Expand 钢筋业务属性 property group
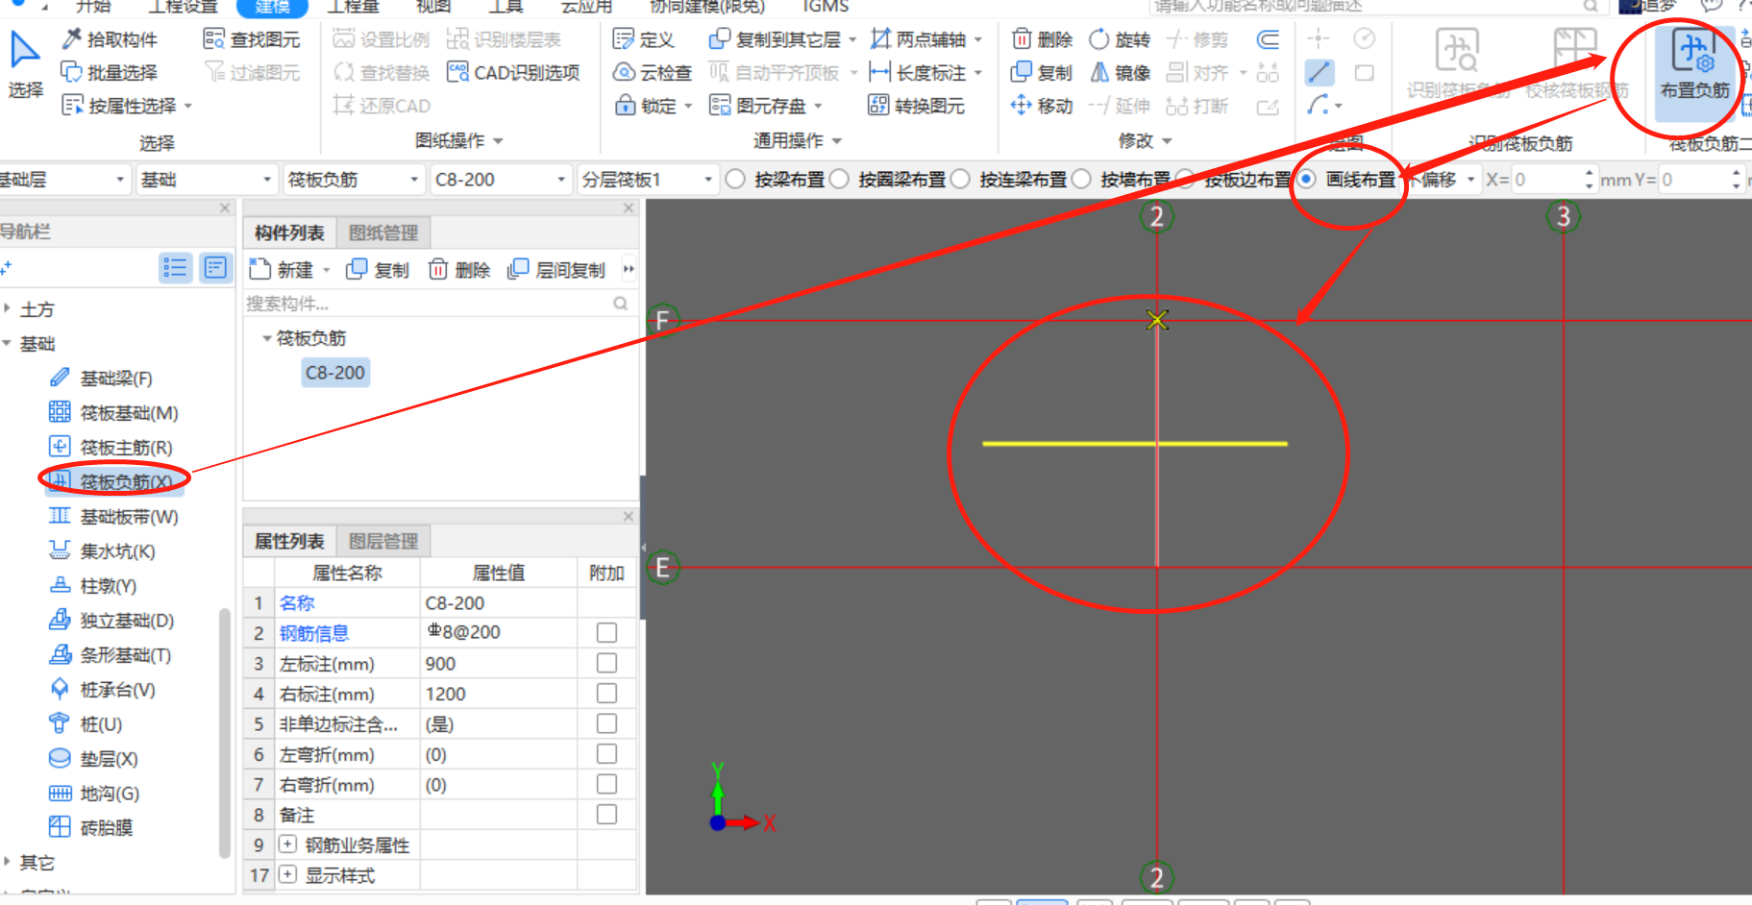This screenshot has width=1752, height=905. coord(287,844)
